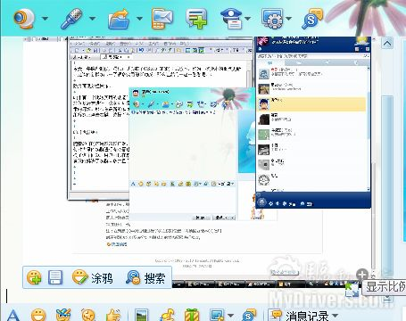Click the send file folder icon
This screenshot has width=406, height=321.
pos(119,19)
